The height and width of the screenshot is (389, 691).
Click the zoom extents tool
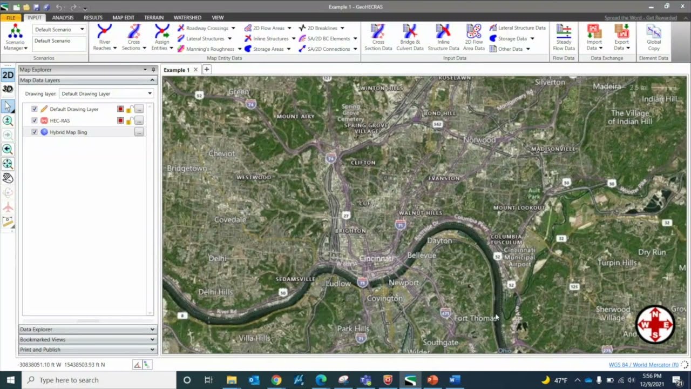click(8, 163)
